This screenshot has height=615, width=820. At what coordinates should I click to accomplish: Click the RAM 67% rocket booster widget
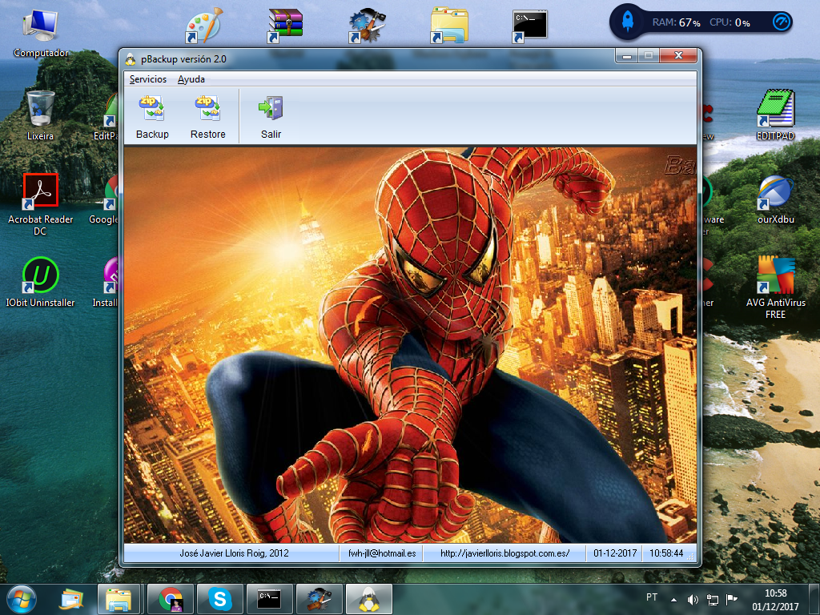(629, 22)
